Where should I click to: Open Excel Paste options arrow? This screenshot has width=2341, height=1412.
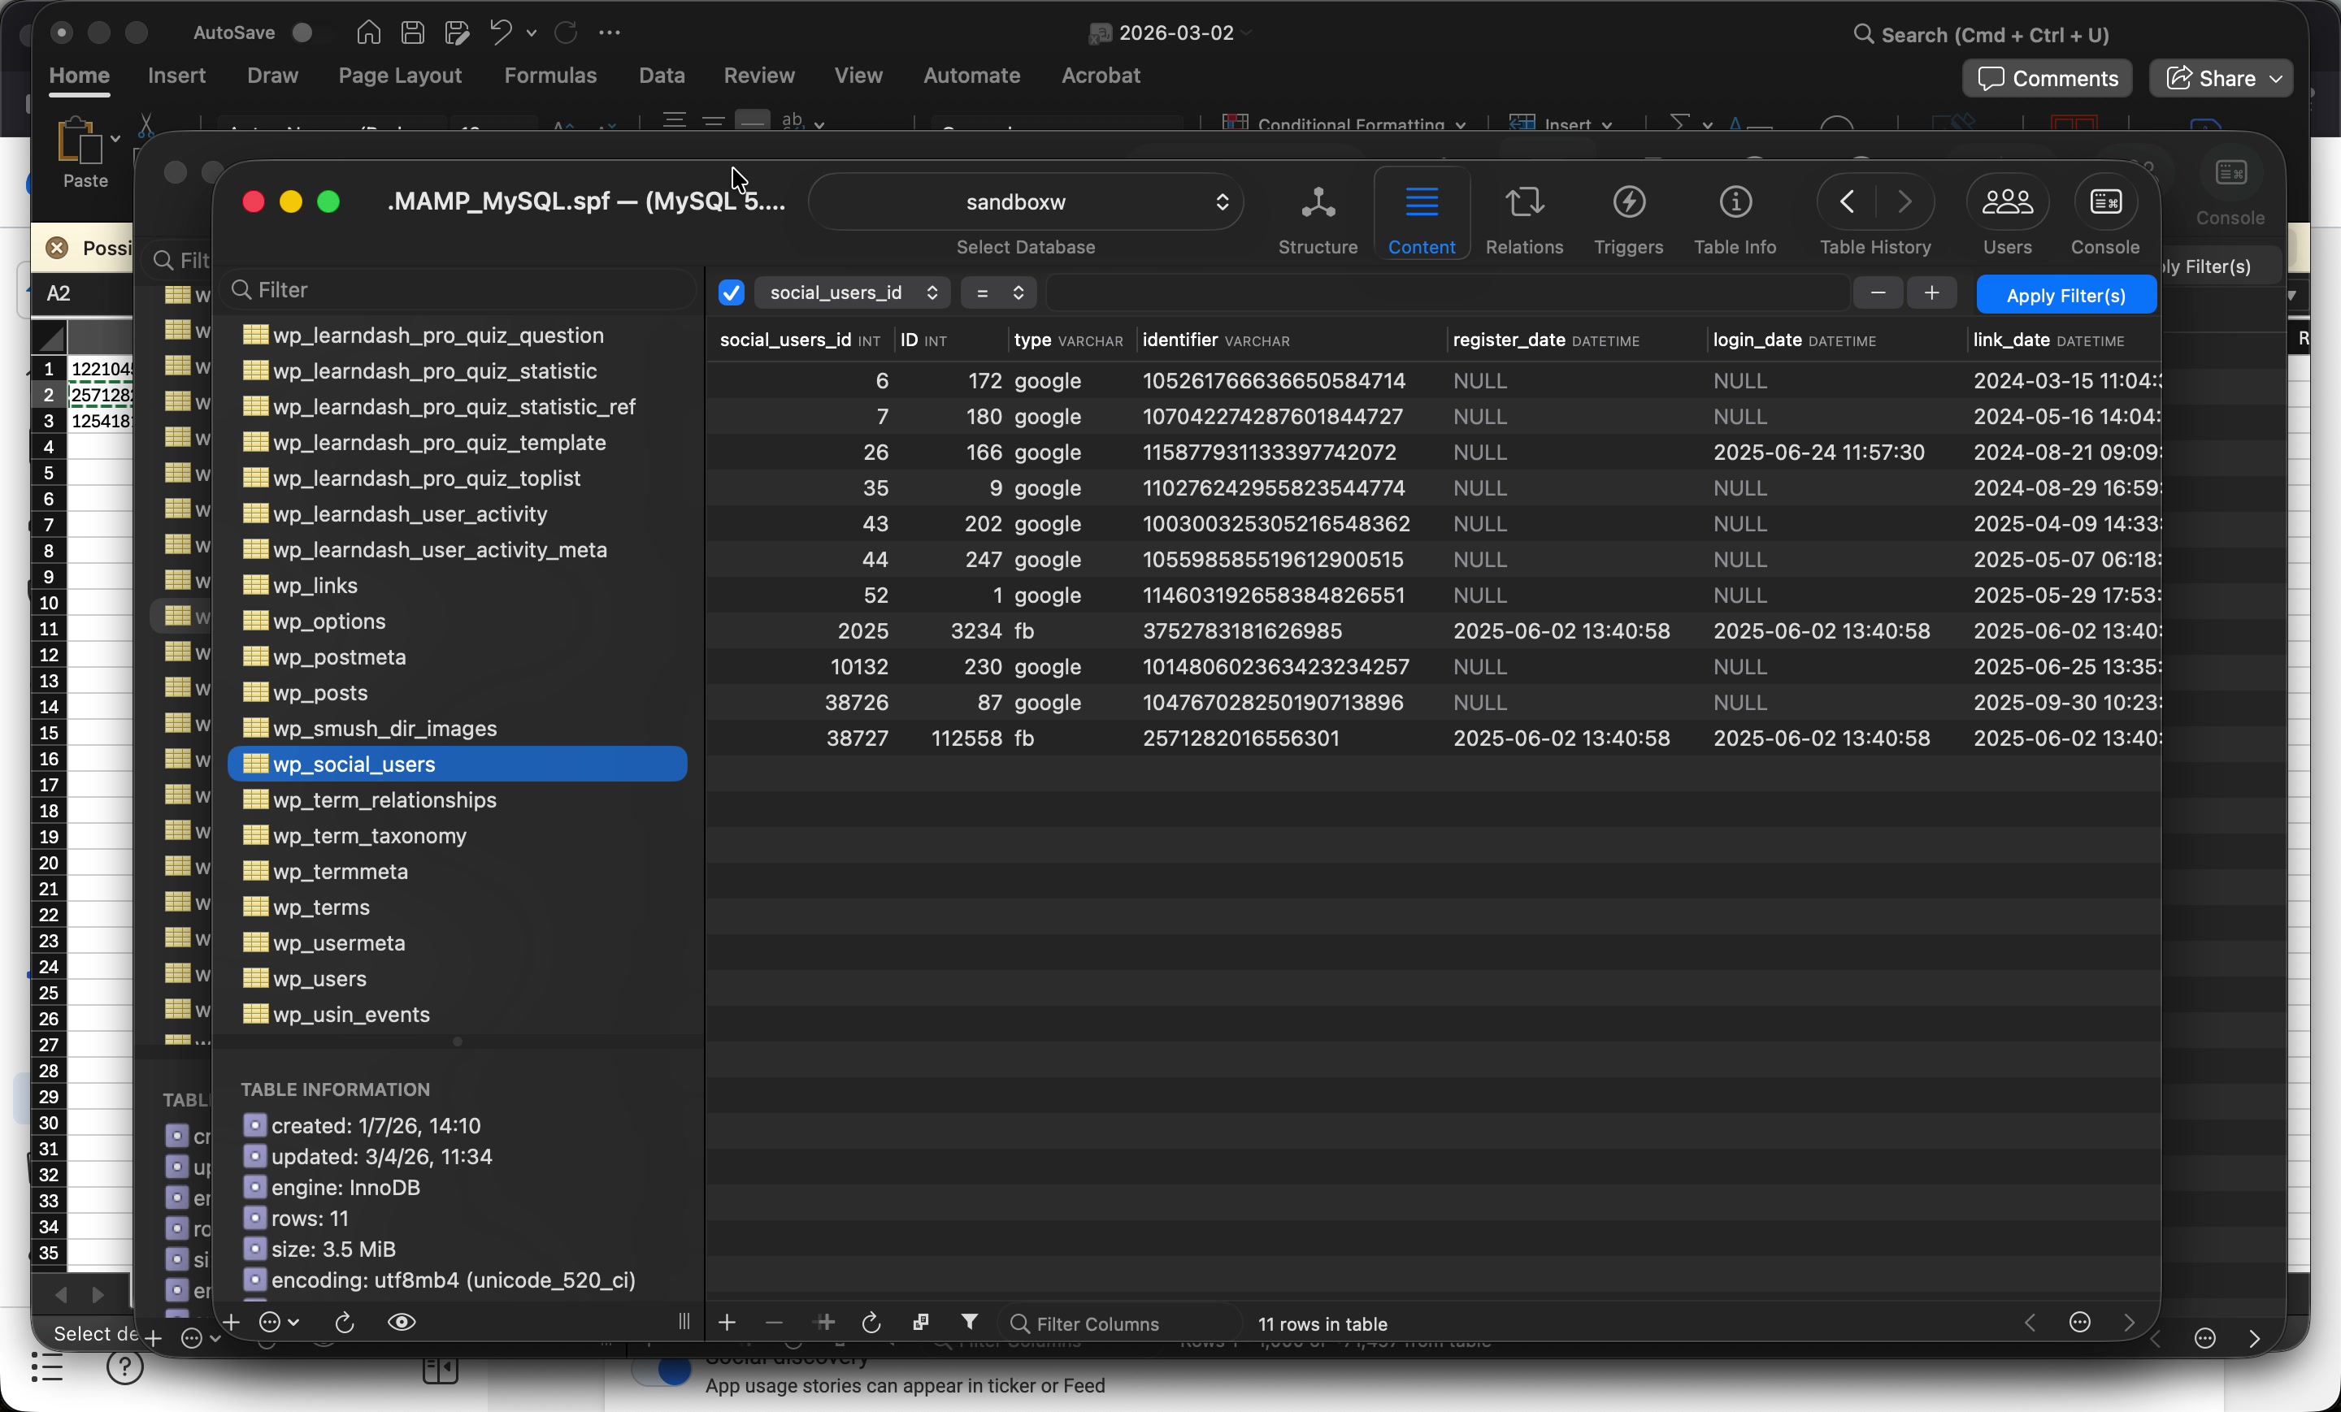pyautogui.click(x=115, y=139)
